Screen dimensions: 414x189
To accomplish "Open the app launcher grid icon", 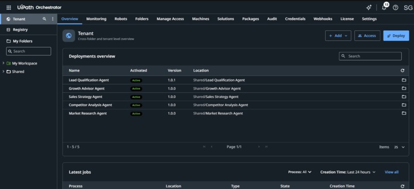I will [x=9, y=8].
